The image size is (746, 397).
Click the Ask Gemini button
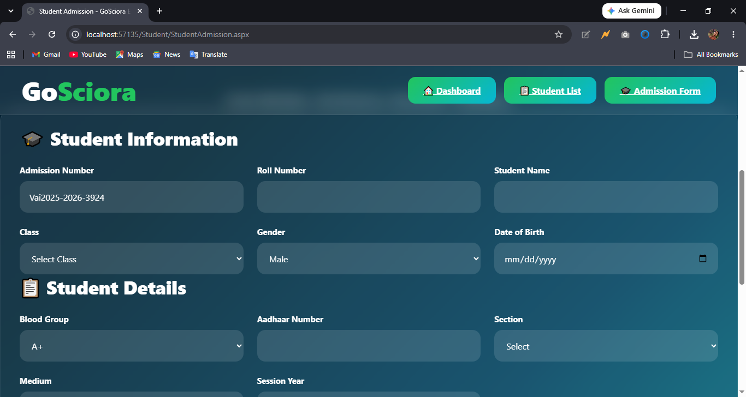click(631, 11)
